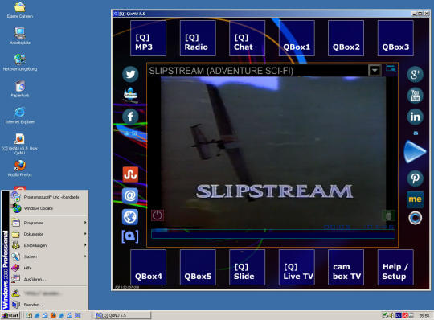Open the LinkedIn icon
434x320 pixels.
coord(416,117)
